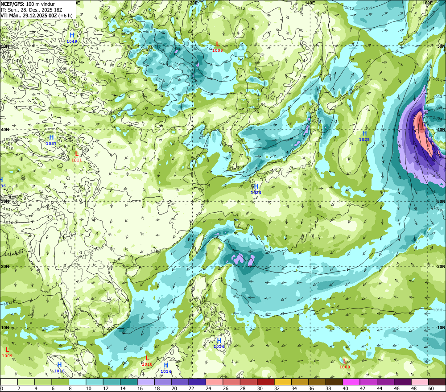Pick the lavender 16–18 legend swatch
The image size is (446, 392).
pyautogui.click(x=146, y=382)
